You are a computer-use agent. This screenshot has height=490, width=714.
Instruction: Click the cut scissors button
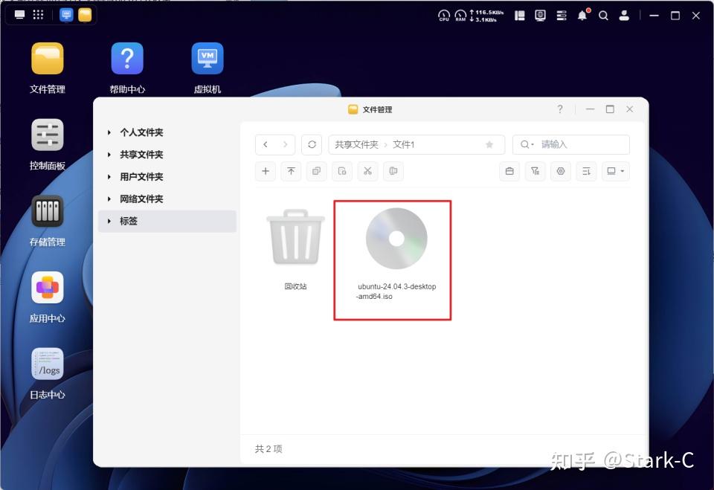click(x=367, y=171)
